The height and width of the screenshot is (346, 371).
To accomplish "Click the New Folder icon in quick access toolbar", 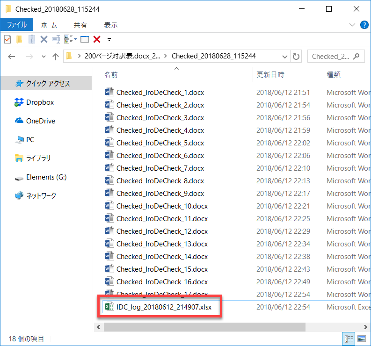I will pos(19,39).
